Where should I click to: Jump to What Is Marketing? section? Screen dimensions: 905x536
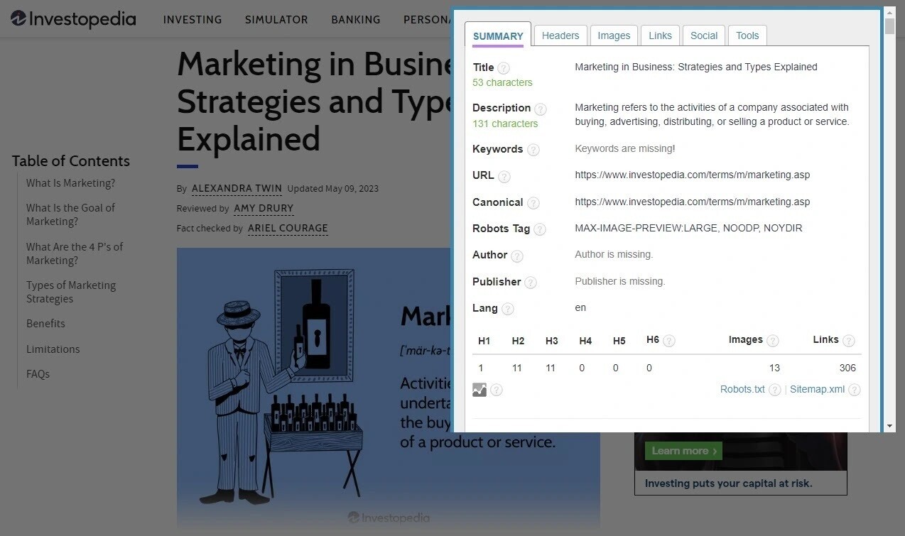(x=70, y=183)
